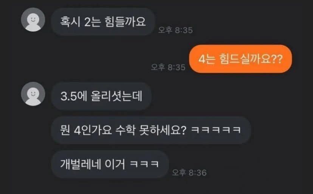Click the 오후 8:35 timestamp beside the first message
Viewport: 313px width, 194px height.
pyautogui.click(x=175, y=30)
